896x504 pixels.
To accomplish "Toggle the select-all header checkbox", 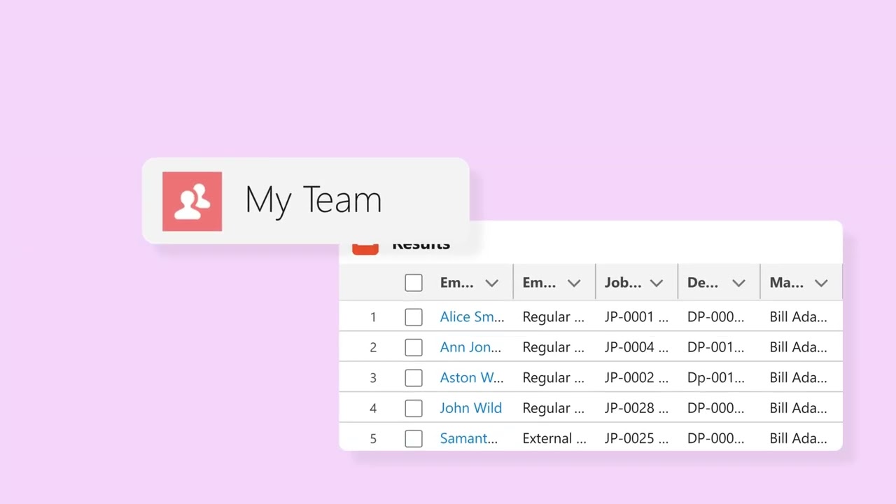I will point(414,283).
